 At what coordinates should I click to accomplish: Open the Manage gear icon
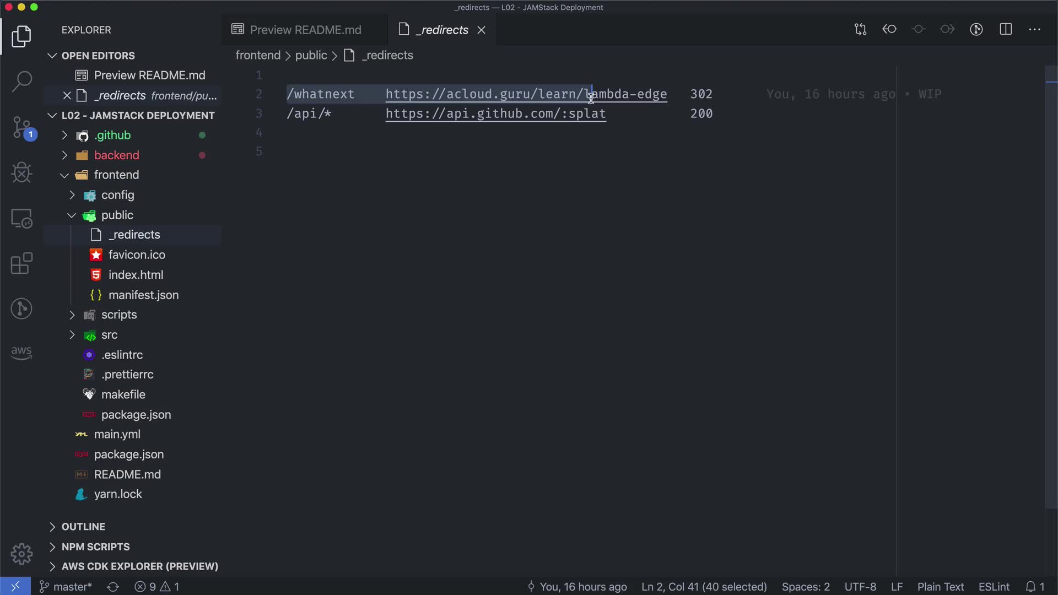tap(21, 554)
